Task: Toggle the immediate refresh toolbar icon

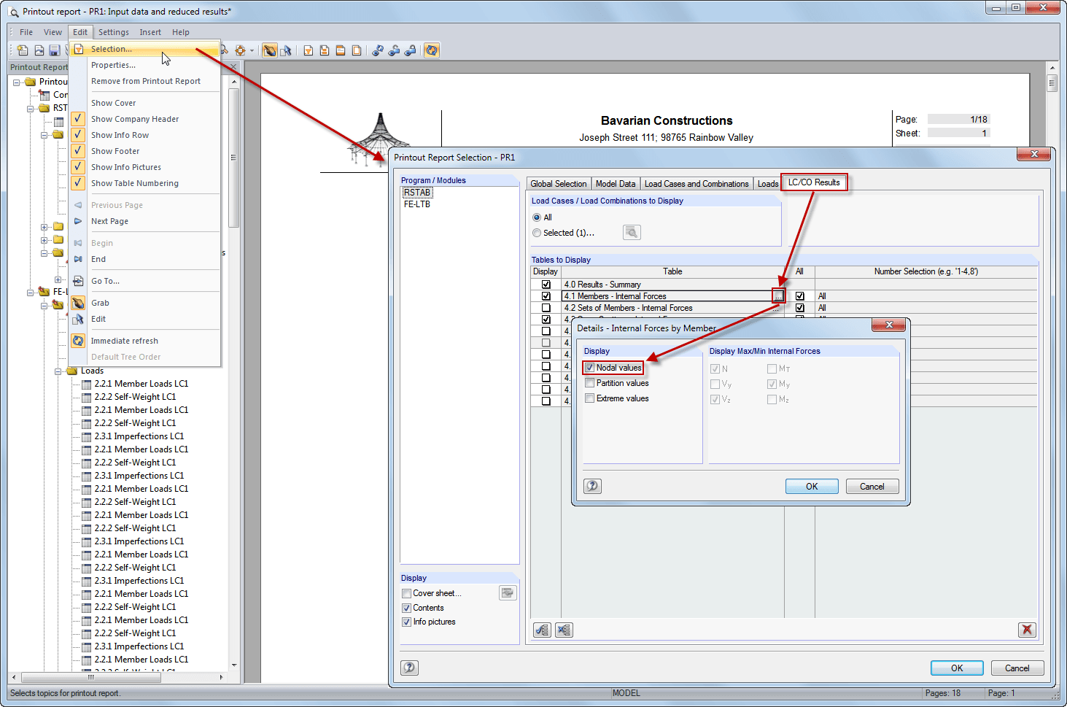Action: tap(432, 50)
